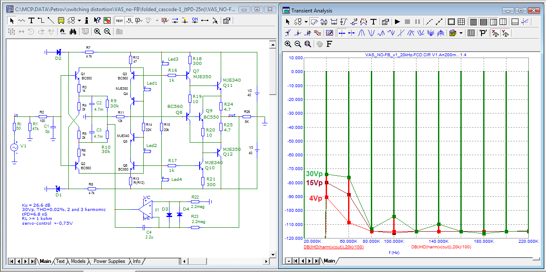Screen dimensions: 546x272
Task: Open analysis Properties icon in Transient Analysis
Action: (x=385, y=21)
